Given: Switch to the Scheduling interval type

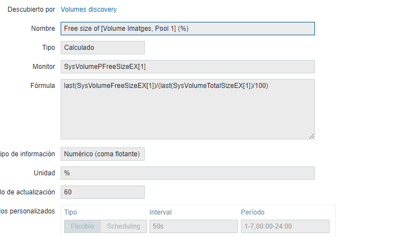Looking at the screenshot, I should point(124,226).
